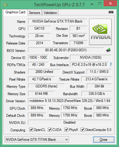
Task: Click the screenshot camera icon
Action: tap(111, 12)
